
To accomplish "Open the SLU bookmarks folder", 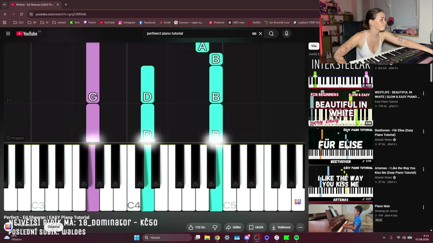I will [18, 23].
